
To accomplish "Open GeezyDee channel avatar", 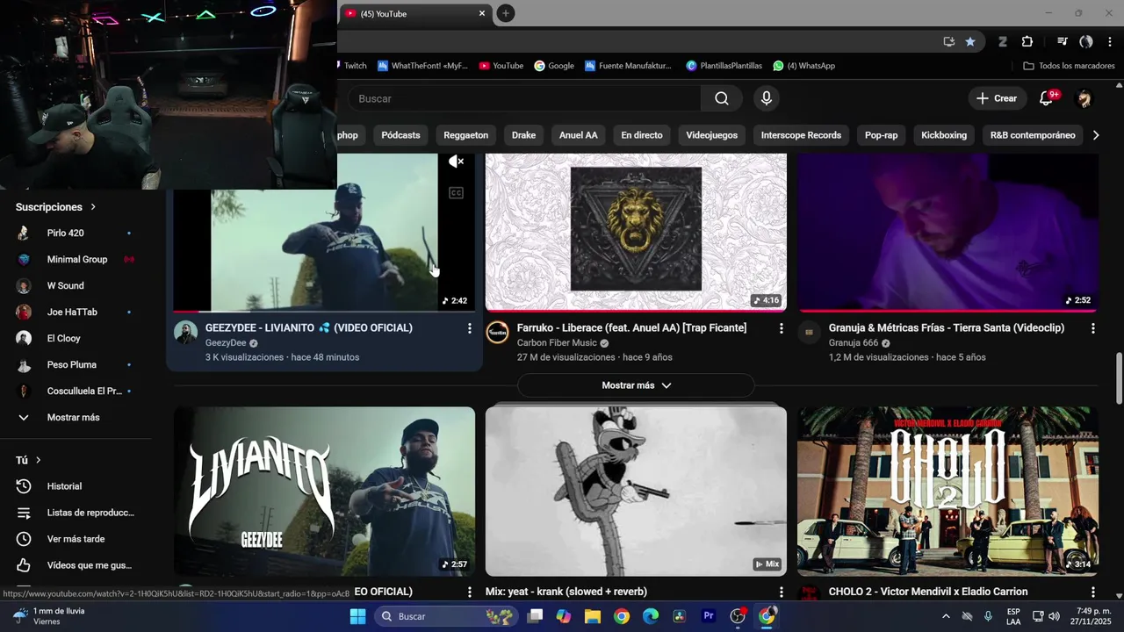I will click(185, 332).
